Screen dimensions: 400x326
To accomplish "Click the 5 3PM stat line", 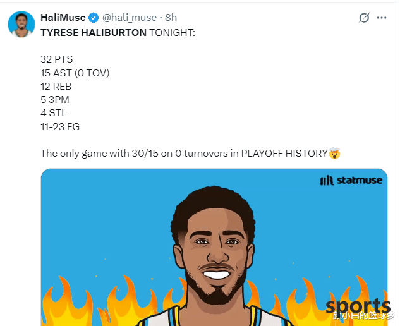I will pyautogui.click(x=55, y=99).
